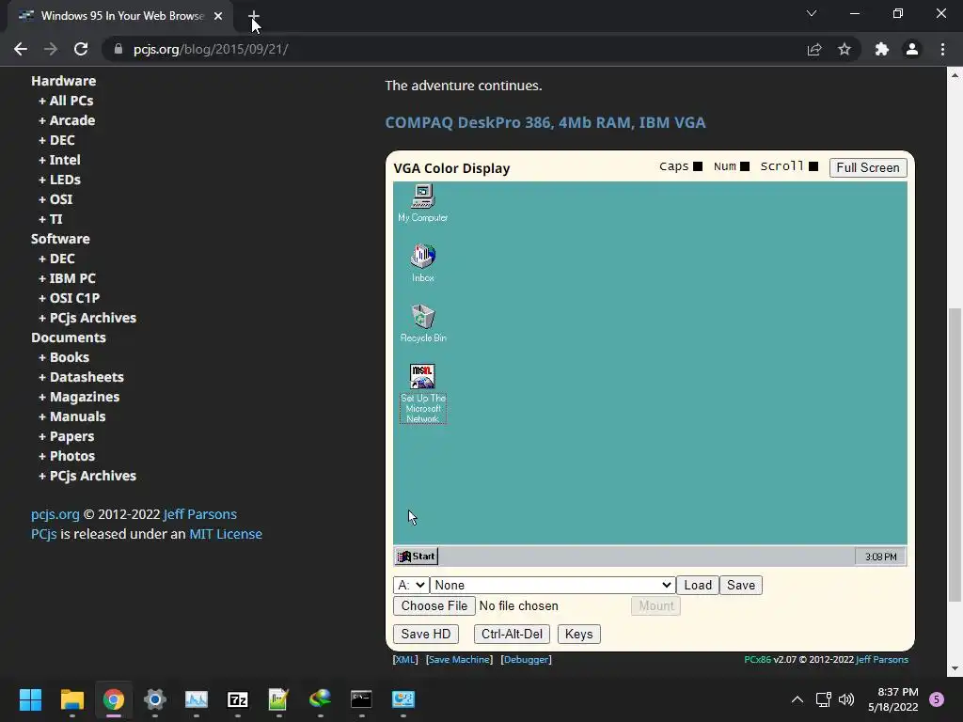963x722 pixels.
Task: Click the 3:08 PM taskbar clock
Action: pyautogui.click(x=880, y=557)
